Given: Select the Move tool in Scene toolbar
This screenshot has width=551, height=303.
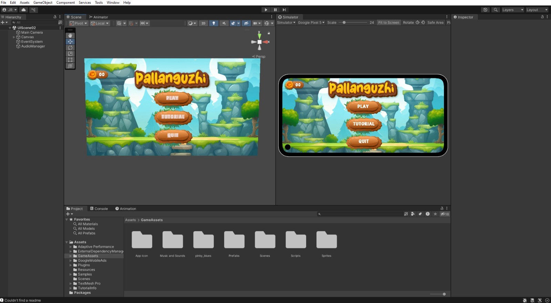Looking at the screenshot, I should [x=70, y=42].
